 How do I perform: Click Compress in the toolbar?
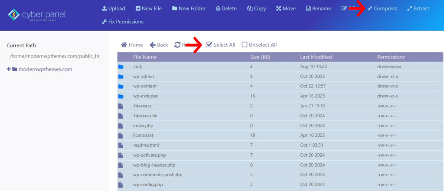[382, 9]
